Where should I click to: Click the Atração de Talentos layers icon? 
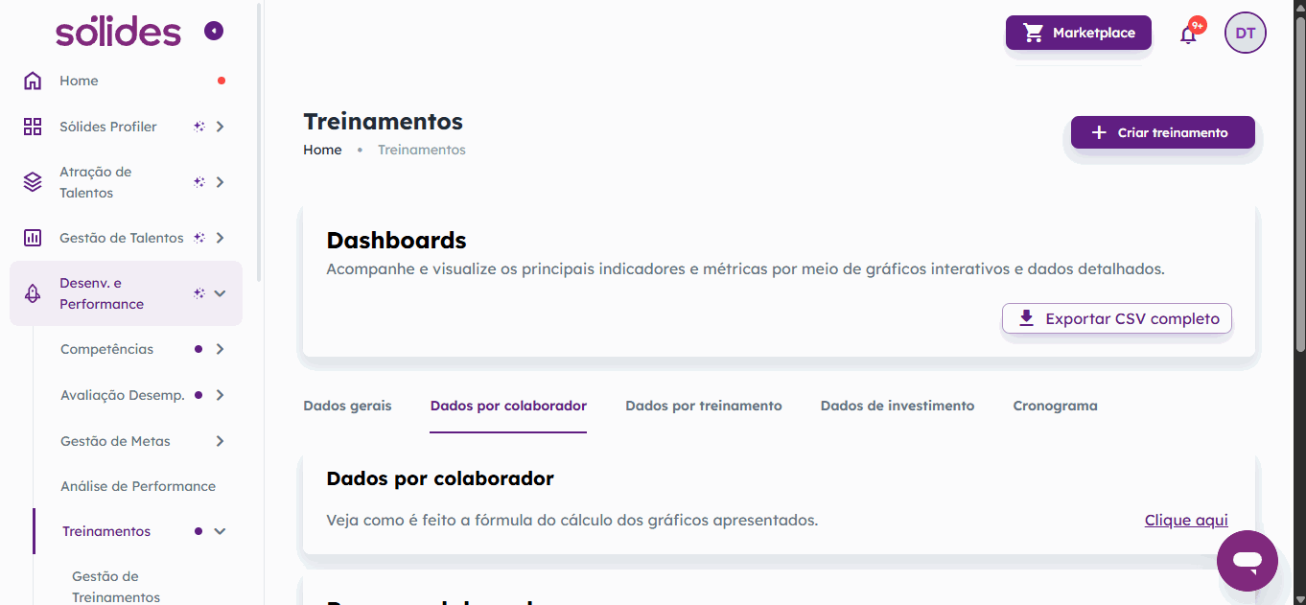[33, 182]
